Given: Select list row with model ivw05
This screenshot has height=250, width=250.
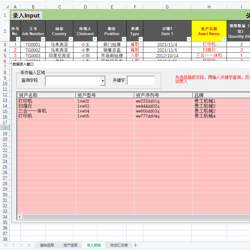Looking at the screenshot, I should (x=134, y=116).
